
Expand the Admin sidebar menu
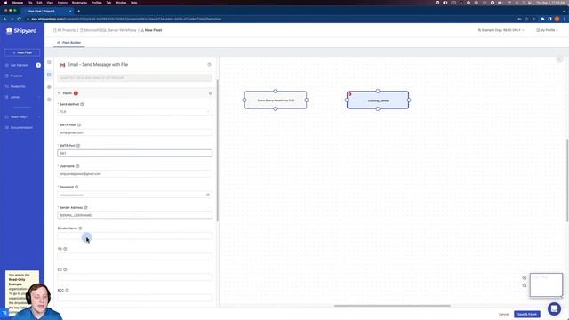pos(21,97)
